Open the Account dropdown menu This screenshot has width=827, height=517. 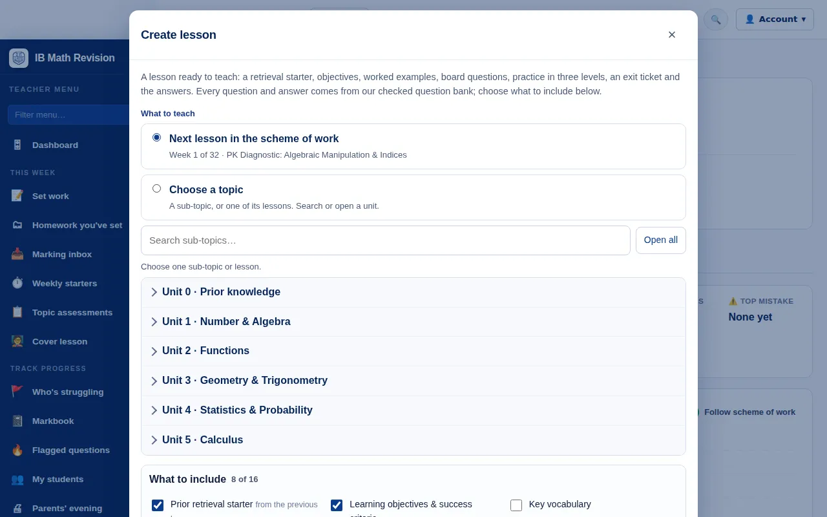(775, 19)
